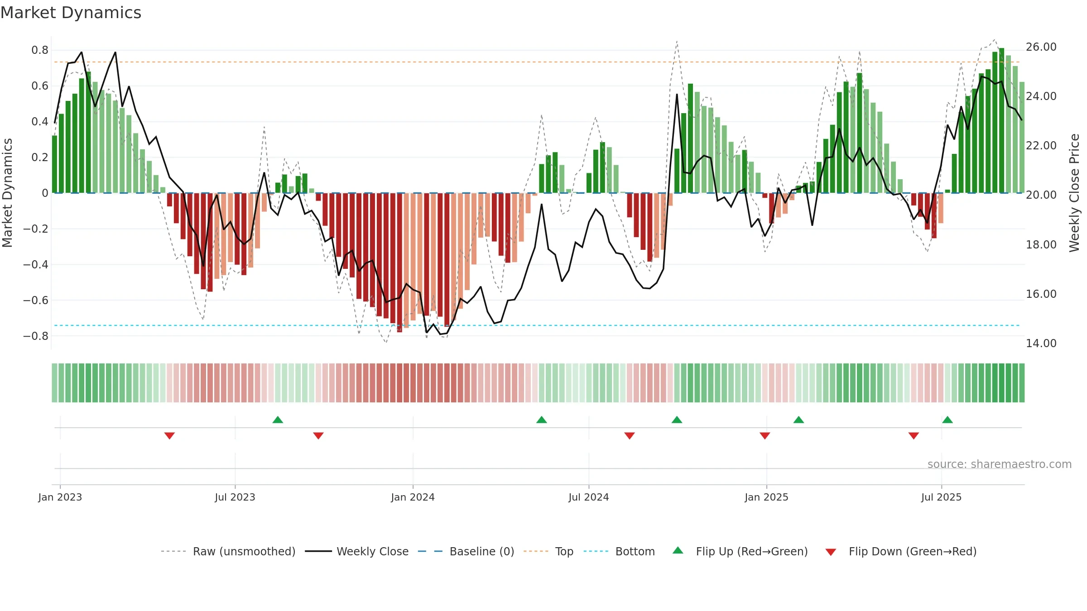This screenshot has width=1087, height=611.
Task: Toggle the Weekly Close legend entry
Action: (x=357, y=551)
